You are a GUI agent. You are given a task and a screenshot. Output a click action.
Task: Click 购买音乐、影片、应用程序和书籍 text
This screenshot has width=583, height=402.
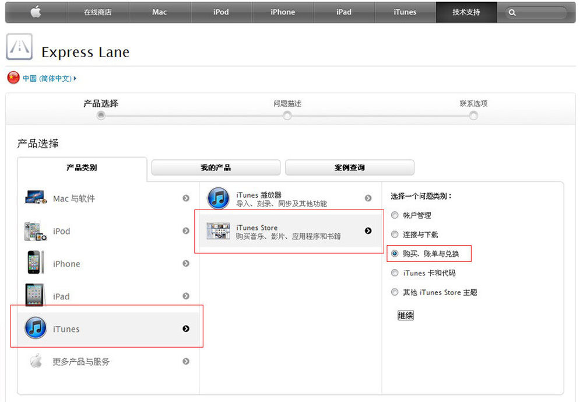point(288,236)
